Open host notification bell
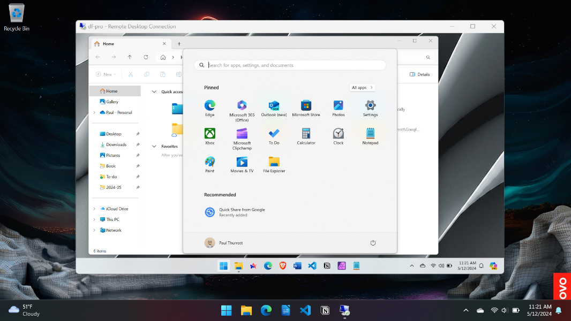This screenshot has width=571, height=321. (x=559, y=310)
